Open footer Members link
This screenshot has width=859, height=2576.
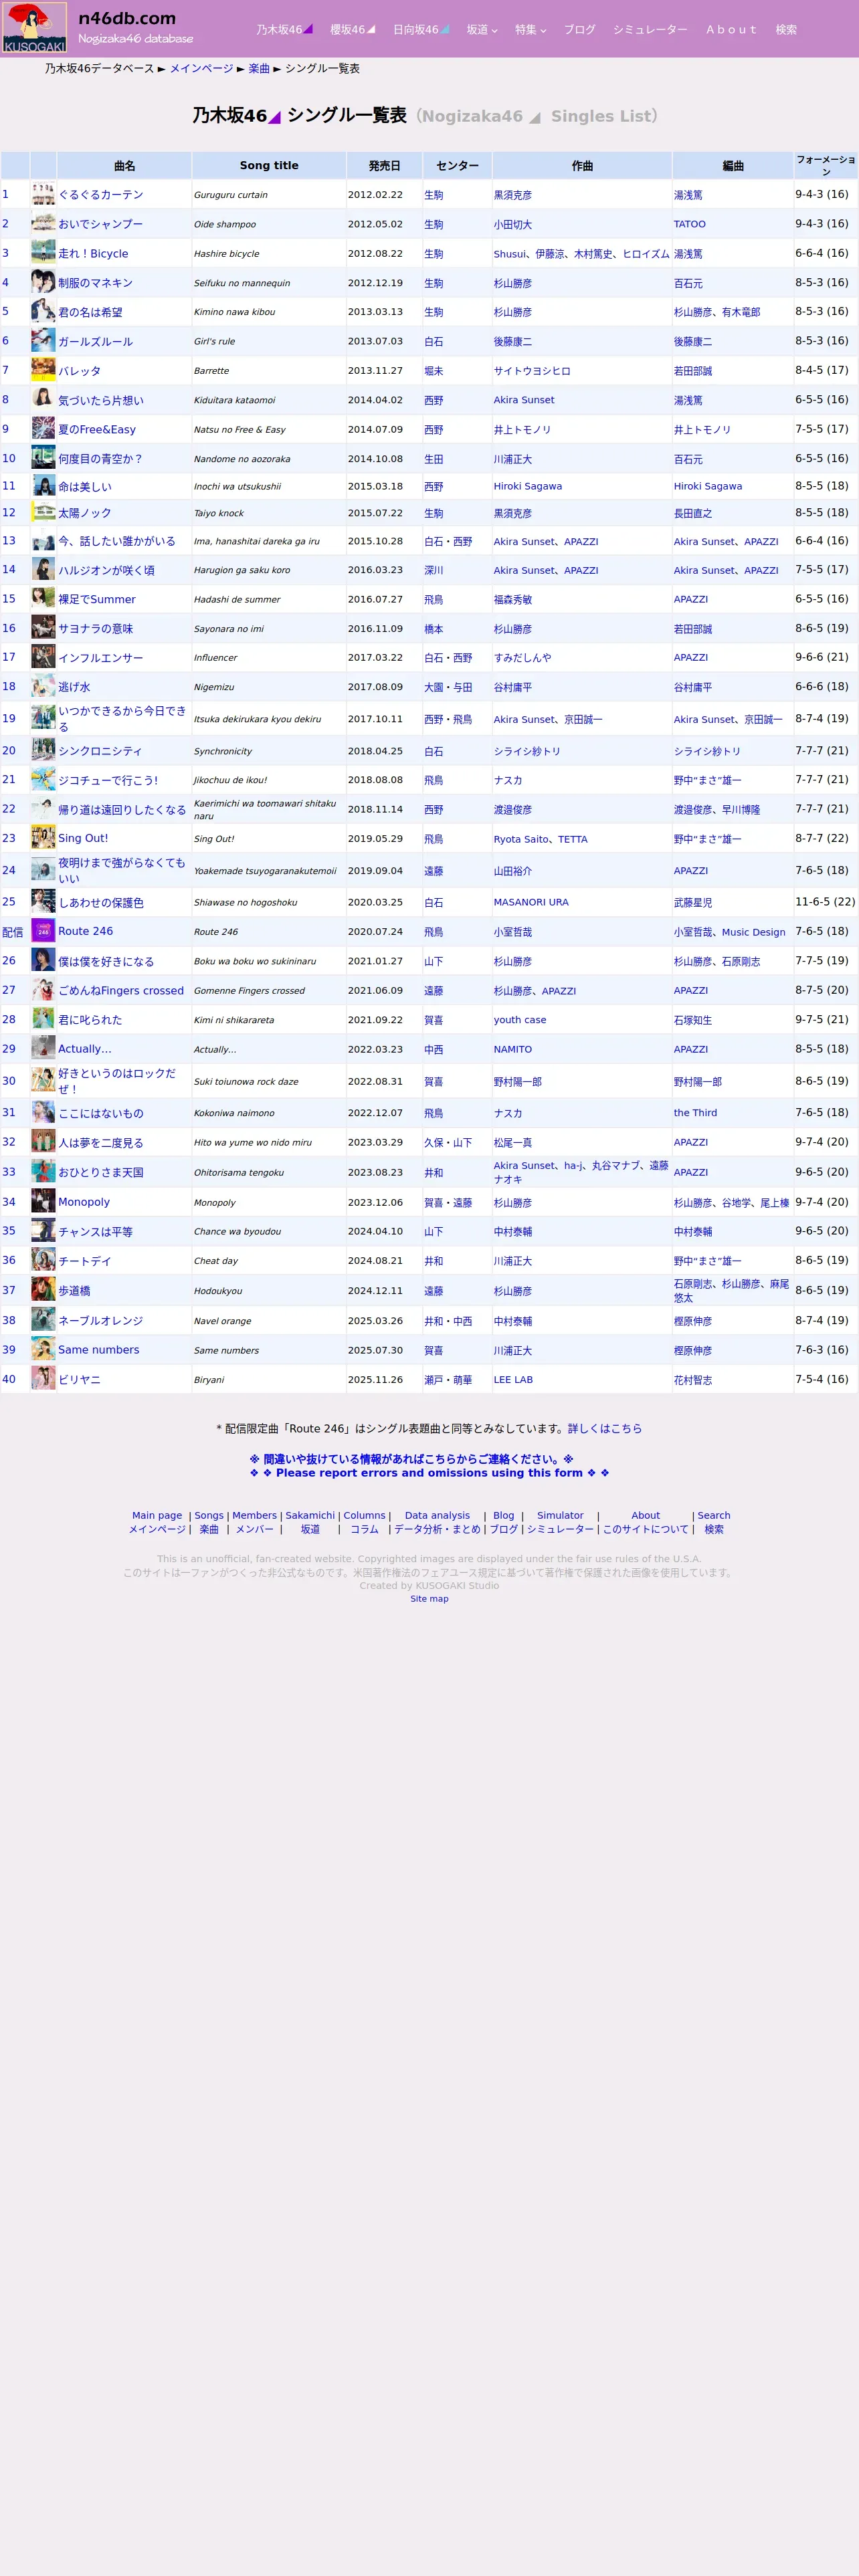click(254, 1515)
